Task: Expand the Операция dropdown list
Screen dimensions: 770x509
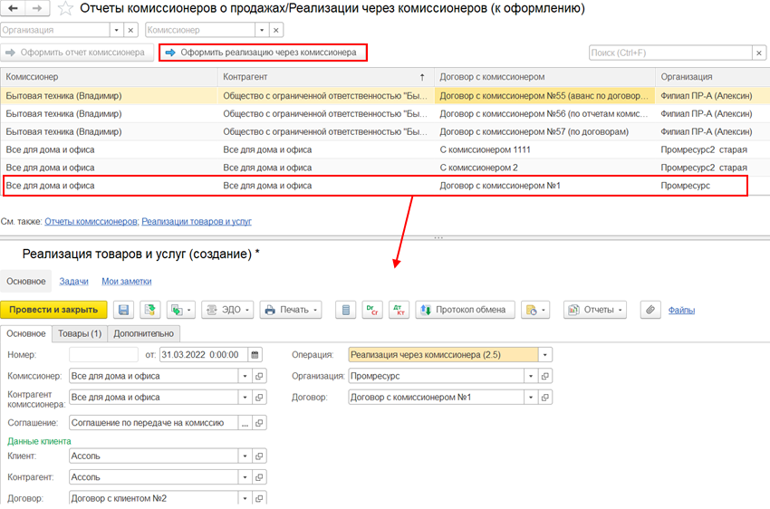Action: 545,354
